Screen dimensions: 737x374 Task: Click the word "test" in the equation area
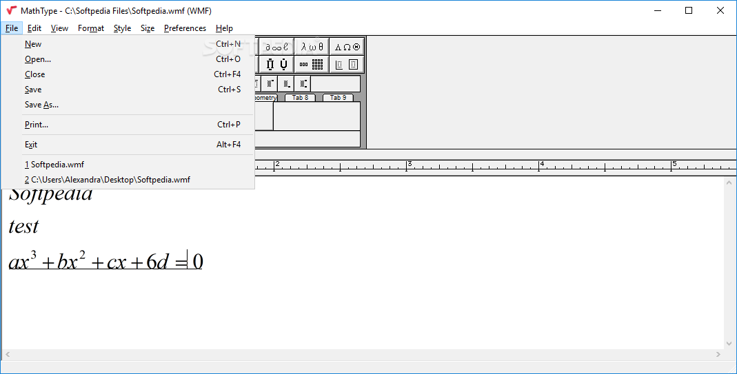[x=23, y=227]
